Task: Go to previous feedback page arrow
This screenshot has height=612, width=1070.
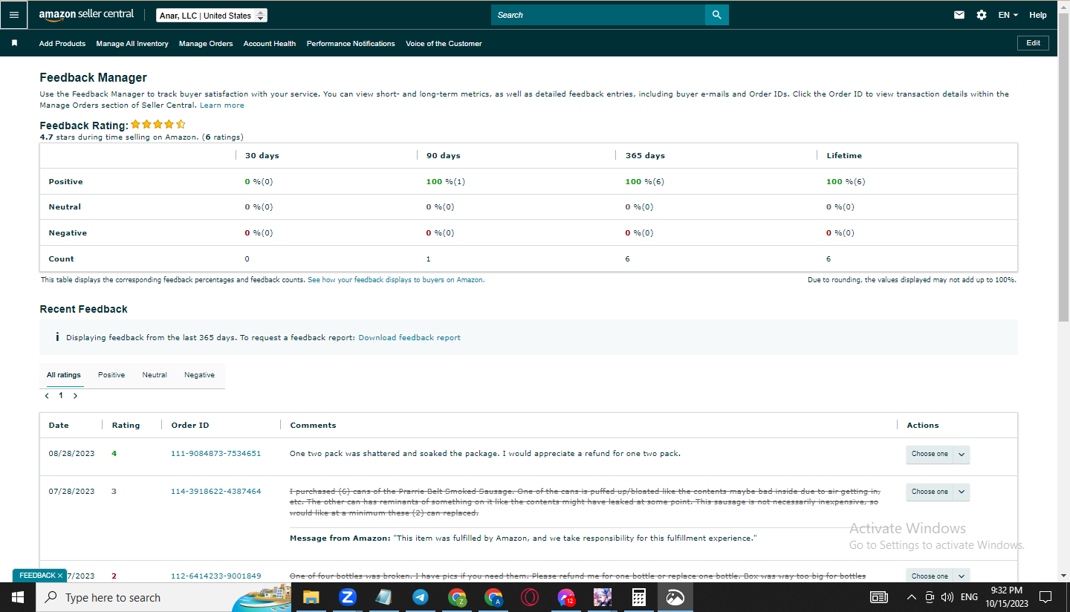Action: [48, 396]
